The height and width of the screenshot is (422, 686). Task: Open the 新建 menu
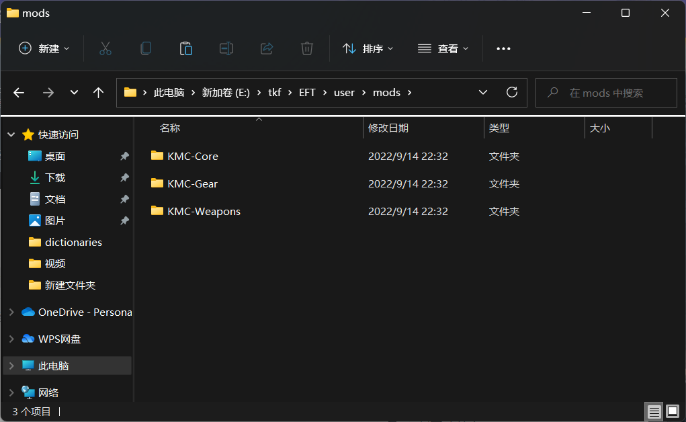tap(43, 48)
